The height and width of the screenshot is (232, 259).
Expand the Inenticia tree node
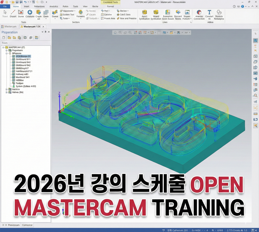pyautogui.click(x=6, y=89)
